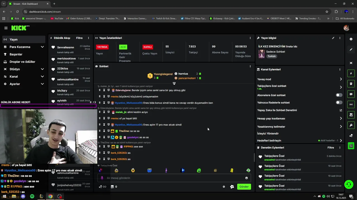The width and height of the screenshot is (357, 200).
Task: Open the emoji picker in message box
Action: tap(247, 178)
